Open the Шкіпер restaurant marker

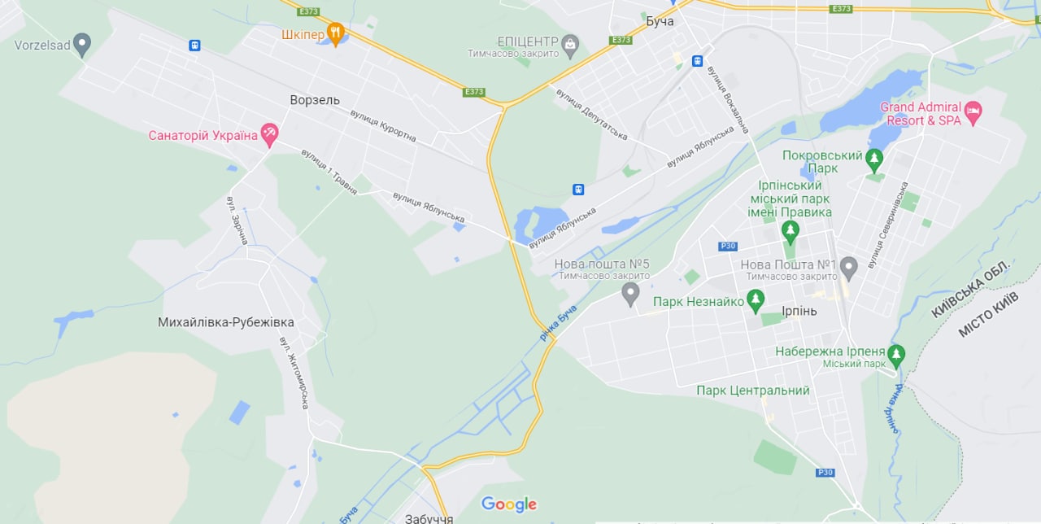pyautogui.click(x=336, y=33)
